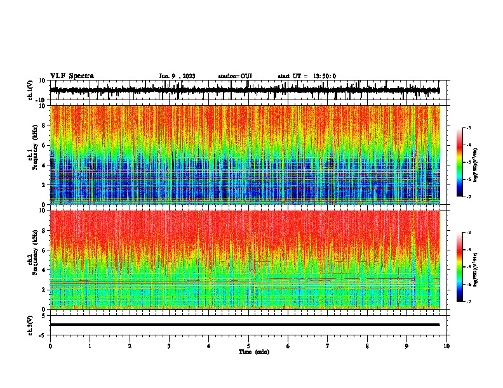The width and height of the screenshot is (503, 388).
Task: Click the "5" tick label on ch.3 voltage axis
Action: click(x=44, y=316)
